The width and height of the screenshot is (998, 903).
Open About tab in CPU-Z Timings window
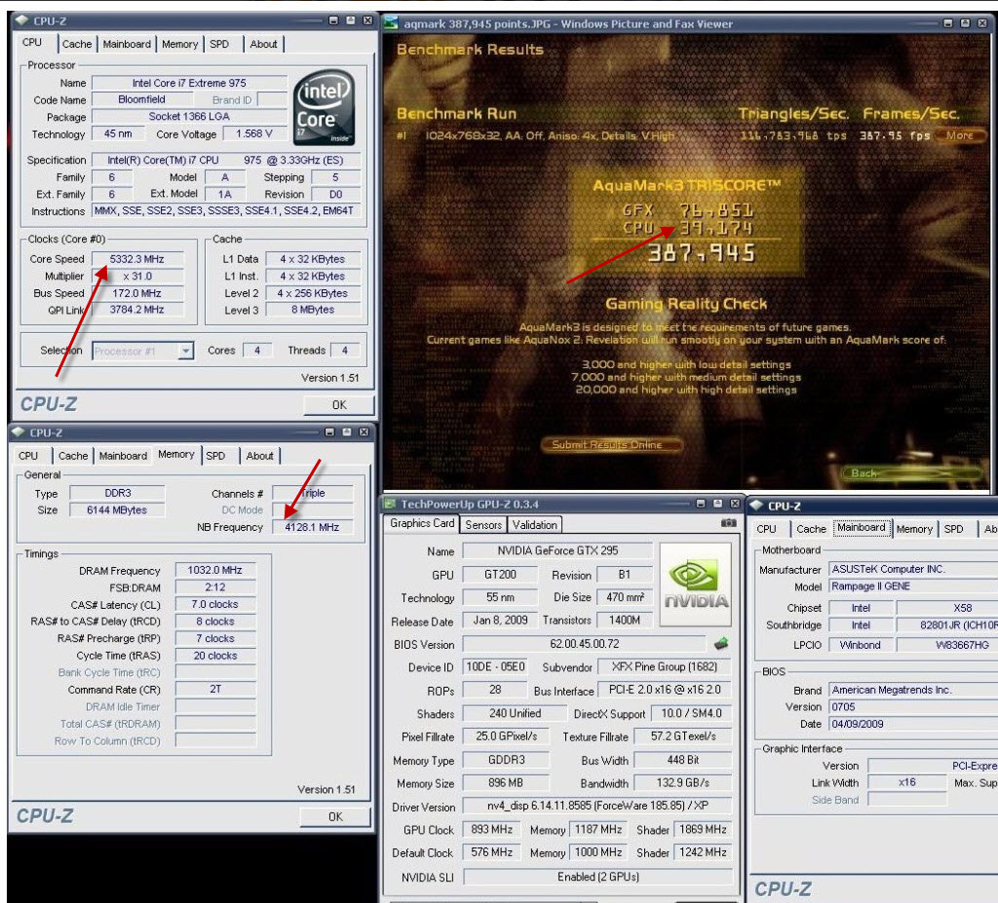click(x=259, y=456)
